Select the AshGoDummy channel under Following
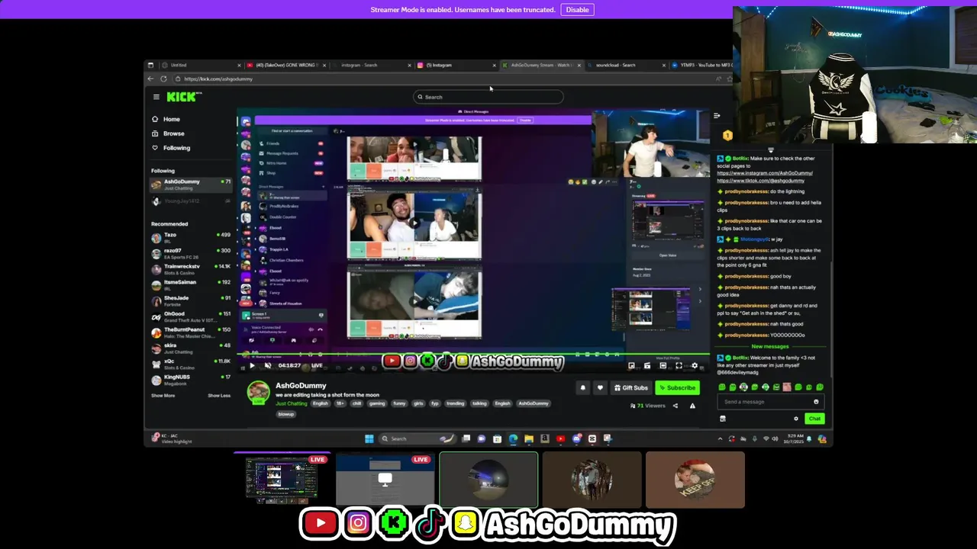 click(191, 185)
